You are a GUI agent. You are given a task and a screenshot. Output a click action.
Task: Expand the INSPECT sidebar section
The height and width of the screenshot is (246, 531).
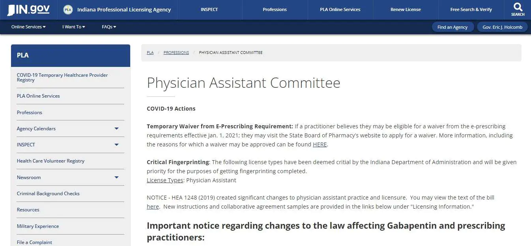tap(116, 144)
